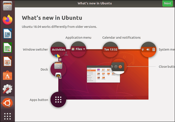The height and width of the screenshot is (122, 175).
Task: Open LibreOffice Writer from the dock
Action: 7,34
